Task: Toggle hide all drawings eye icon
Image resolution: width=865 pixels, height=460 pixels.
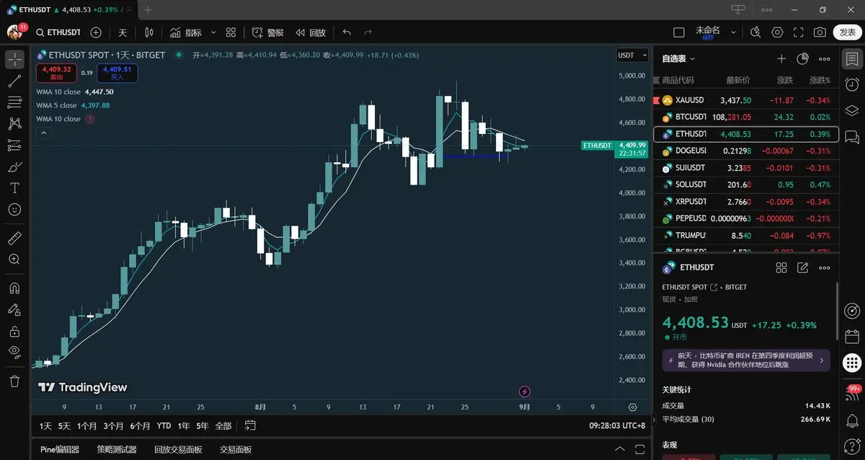Action: point(14,352)
